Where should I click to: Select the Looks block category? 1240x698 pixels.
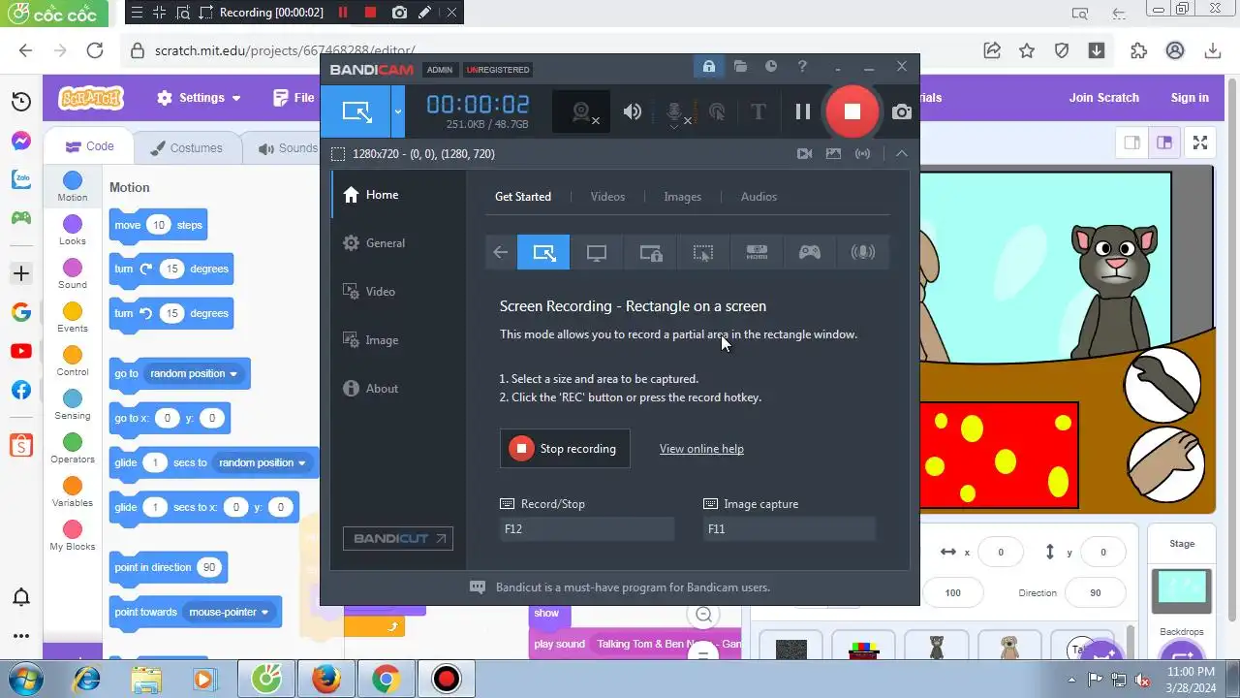pyautogui.click(x=73, y=231)
